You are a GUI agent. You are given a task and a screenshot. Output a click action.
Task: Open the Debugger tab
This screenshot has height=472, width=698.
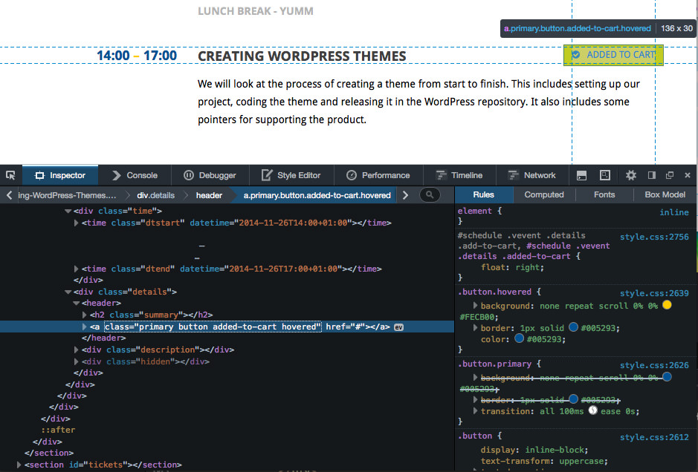[x=210, y=176]
